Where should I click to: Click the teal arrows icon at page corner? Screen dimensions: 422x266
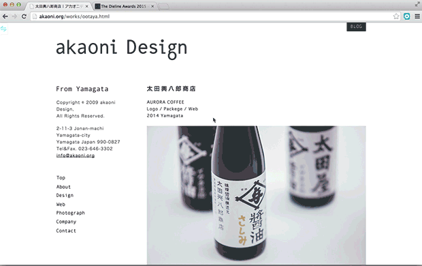click(x=3, y=29)
